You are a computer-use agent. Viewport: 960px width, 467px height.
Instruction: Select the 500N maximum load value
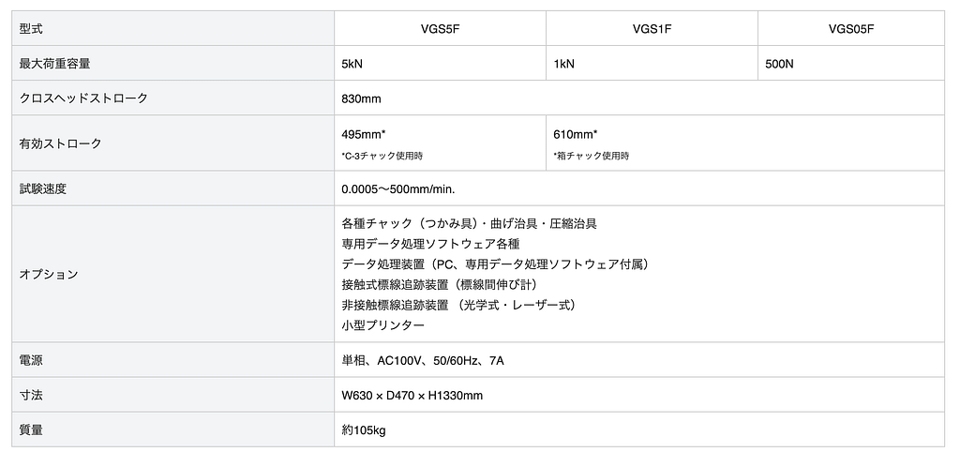pyautogui.click(x=779, y=64)
